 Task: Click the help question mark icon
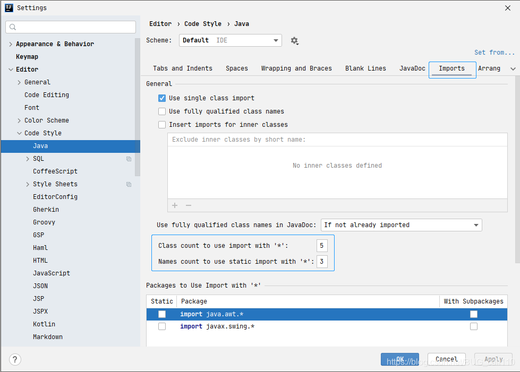(14, 359)
